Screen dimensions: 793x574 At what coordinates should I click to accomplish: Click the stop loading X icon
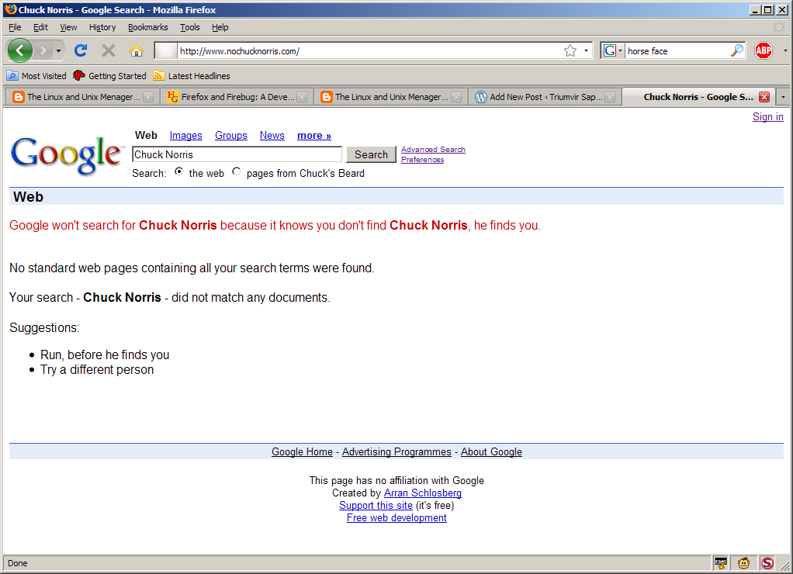click(108, 50)
